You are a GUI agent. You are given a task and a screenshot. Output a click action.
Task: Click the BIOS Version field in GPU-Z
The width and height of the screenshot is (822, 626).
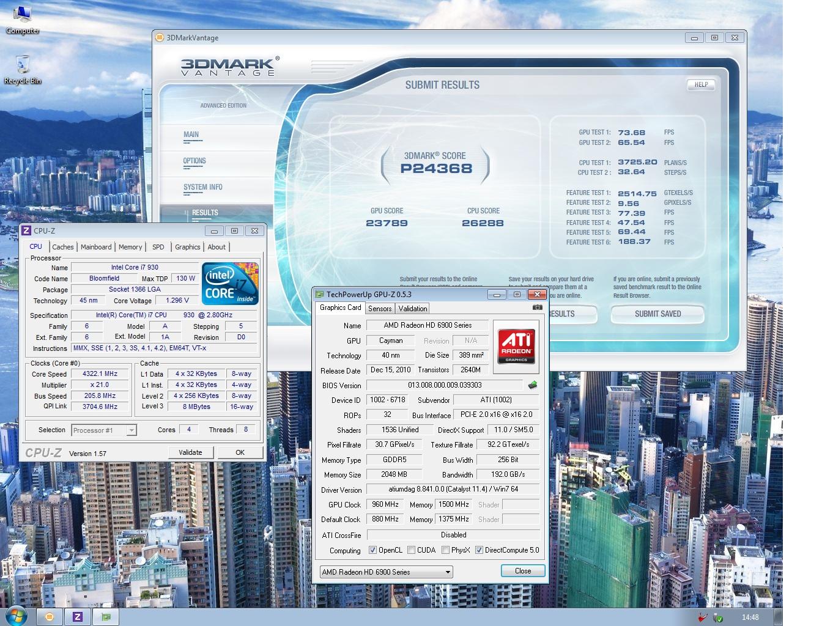(445, 385)
